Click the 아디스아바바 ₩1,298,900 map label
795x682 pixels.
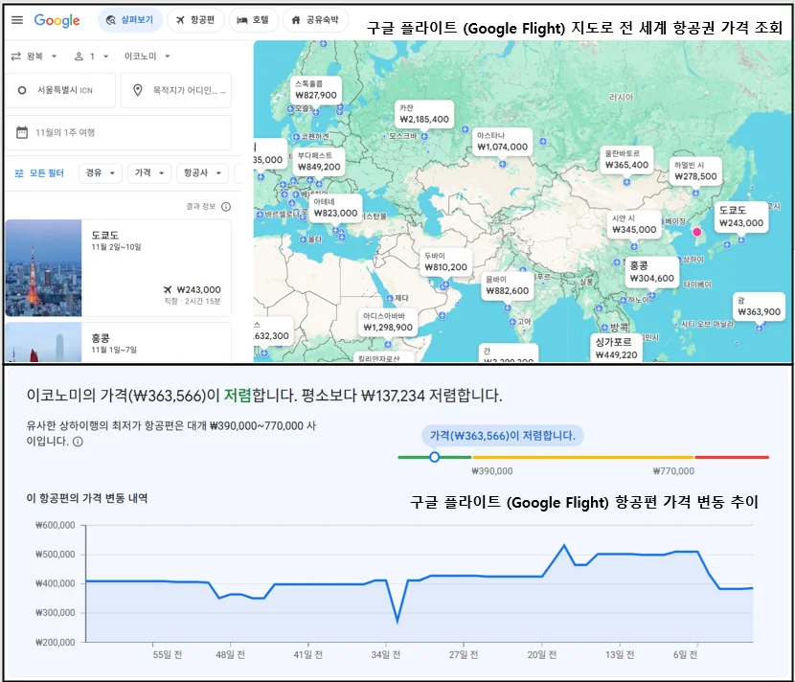[x=388, y=323]
